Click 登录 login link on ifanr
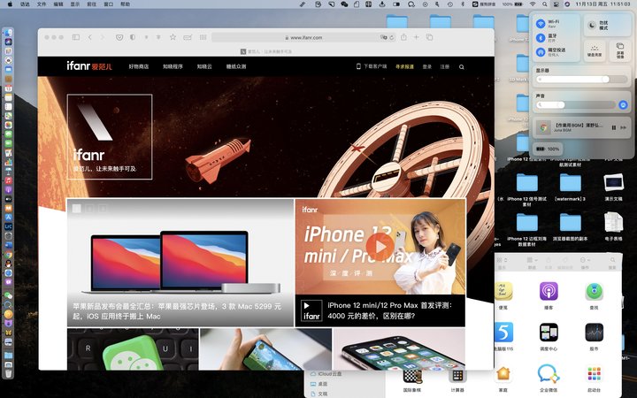The width and height of the screenshot is (637, 398). (427, 66)
